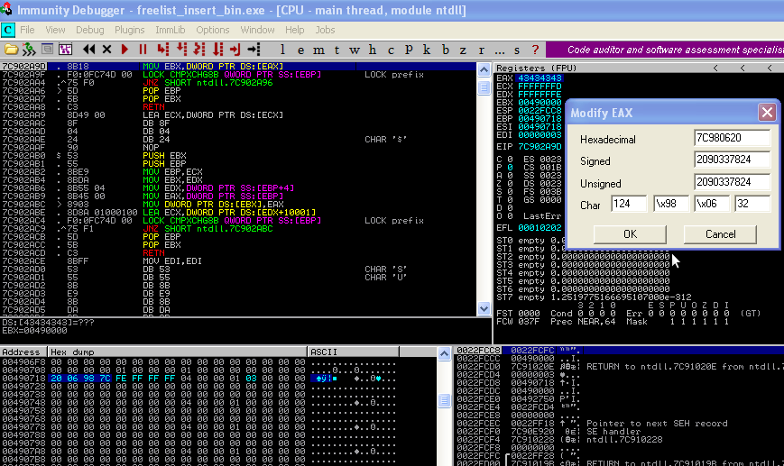Click the Trace over toolbar icon
This screenshot has height=466, width=784.
[218, 50]
